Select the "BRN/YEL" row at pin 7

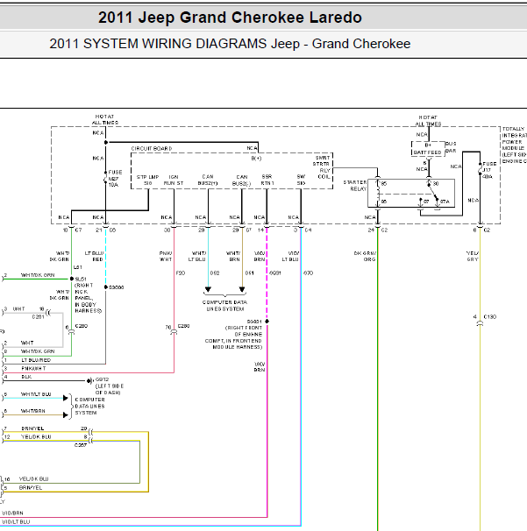[32, 428]
